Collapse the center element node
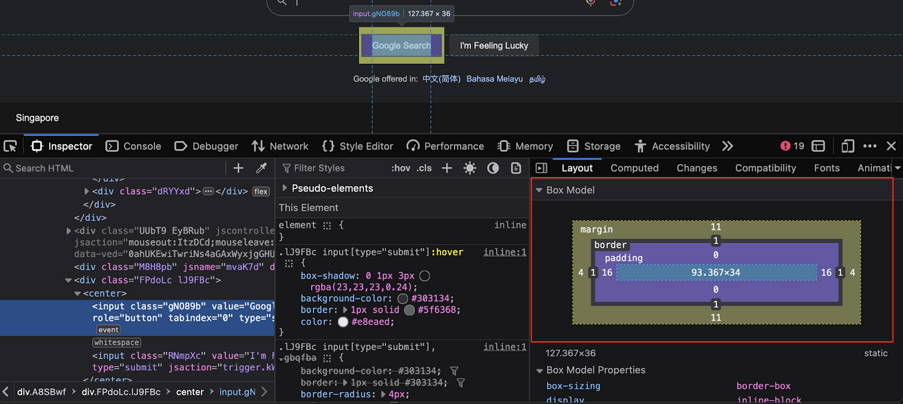 pyautogui.click(x=78, y=293)
